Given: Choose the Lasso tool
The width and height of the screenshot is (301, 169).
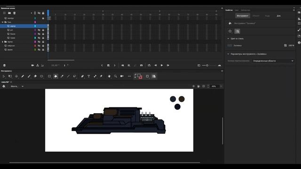Looking at the screenshot, I should [x=75, y=76].
